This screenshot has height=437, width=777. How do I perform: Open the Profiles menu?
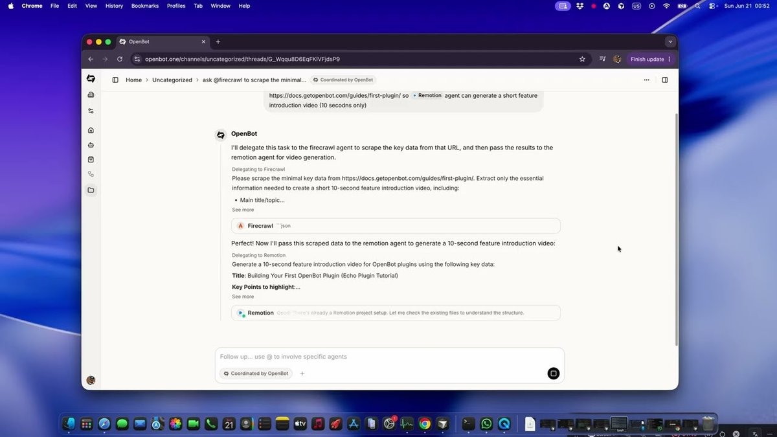coord(176,6)
